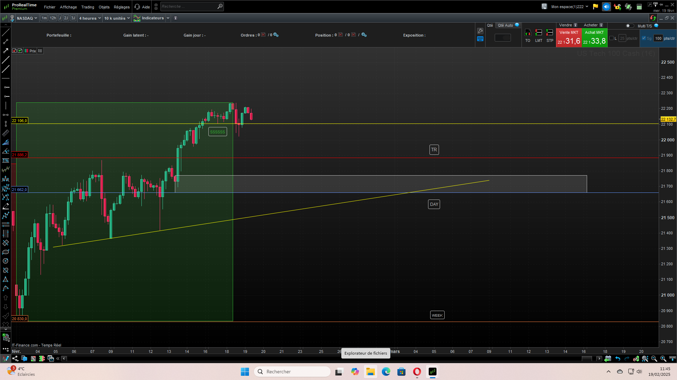
Task: Select the arrow drawing tool
Action: pyautogui.click(x=6, y=51)
